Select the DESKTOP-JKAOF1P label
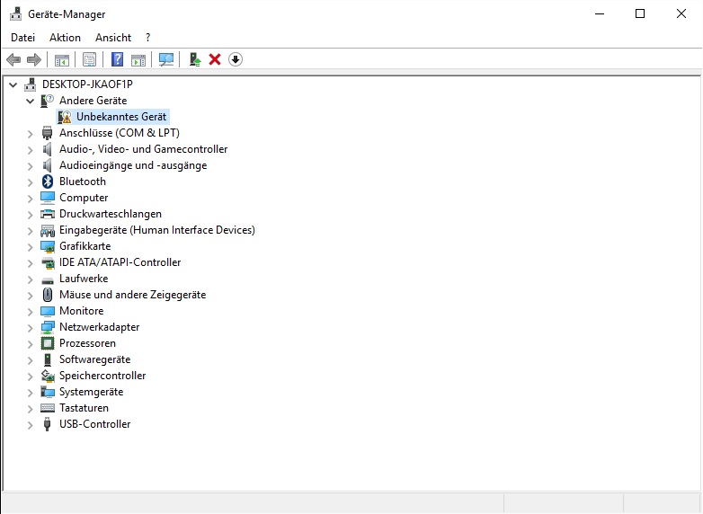Image resolution: width=703 pixels, height=514 pixels. tap(87, 84)
